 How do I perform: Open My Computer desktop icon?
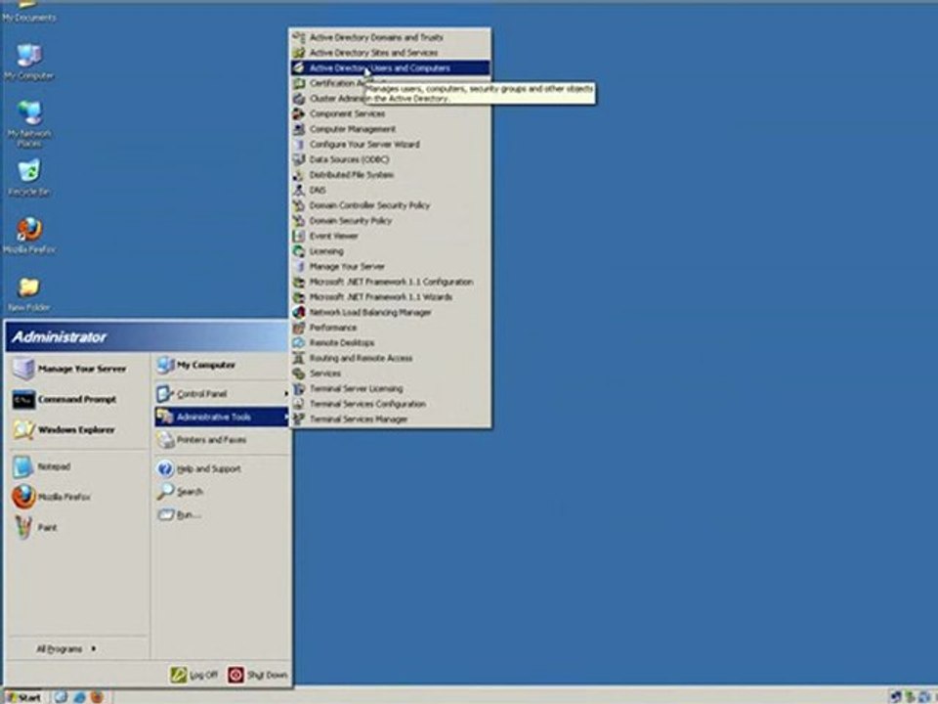tap(28, 62)
